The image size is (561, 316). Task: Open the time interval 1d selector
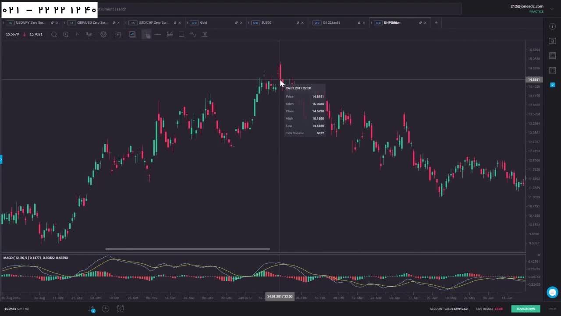(x=78, y=34)
